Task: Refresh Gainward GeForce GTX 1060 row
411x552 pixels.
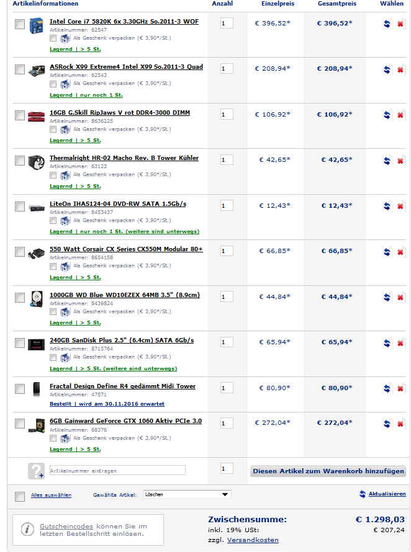Action: 387,424
